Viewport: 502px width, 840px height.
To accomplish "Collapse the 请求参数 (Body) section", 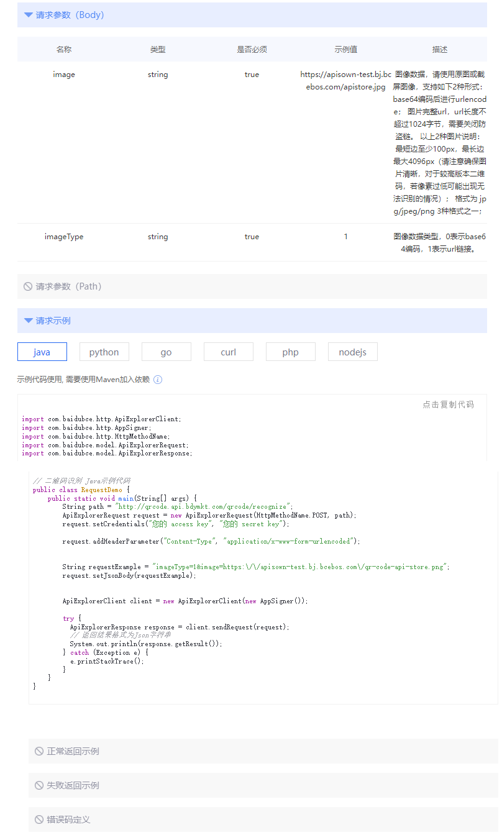I will [252, 15].
